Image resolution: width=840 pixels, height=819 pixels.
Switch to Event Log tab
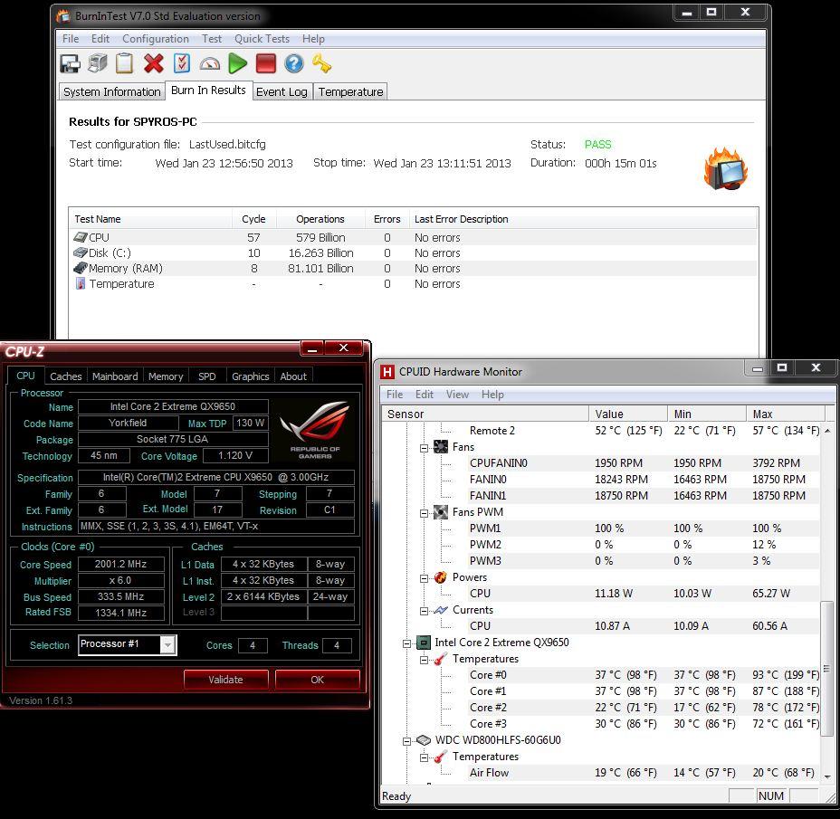tap(282, 91)
